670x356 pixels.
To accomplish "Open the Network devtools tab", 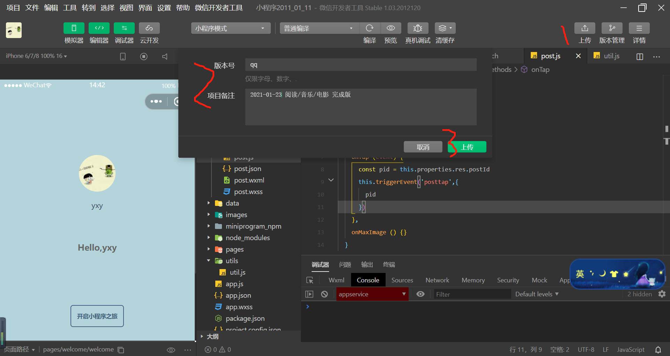I will [437, 280].
